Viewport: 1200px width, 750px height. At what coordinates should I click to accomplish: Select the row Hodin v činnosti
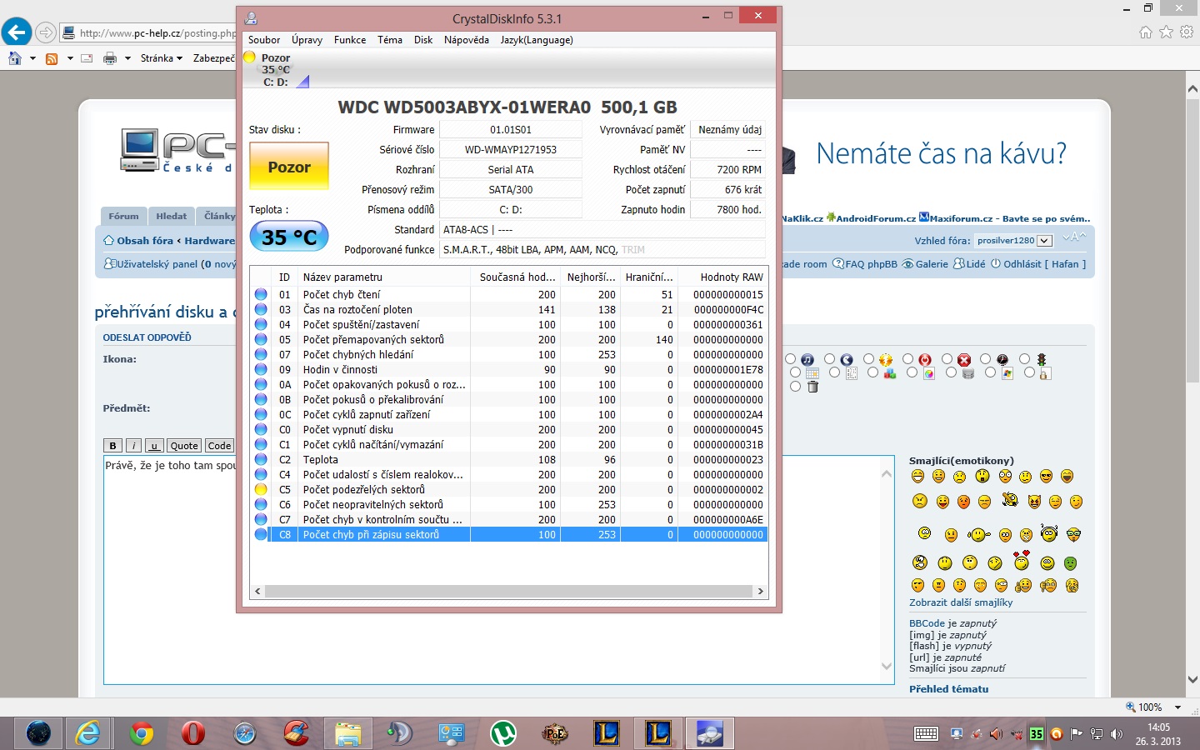tap(509, 369)
